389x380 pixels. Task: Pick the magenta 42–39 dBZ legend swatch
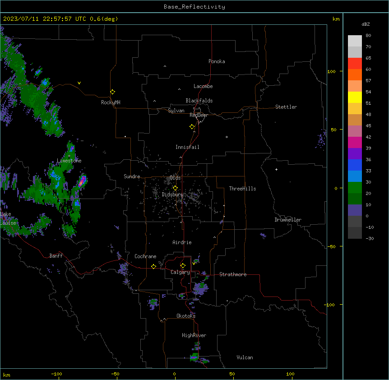pyautogui.click(x=355, y=142)
